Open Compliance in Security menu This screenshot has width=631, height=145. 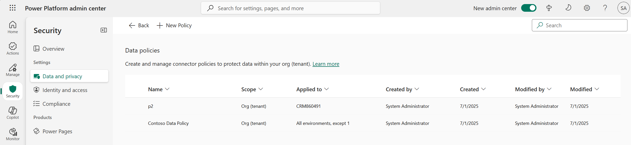coord(56,104)
